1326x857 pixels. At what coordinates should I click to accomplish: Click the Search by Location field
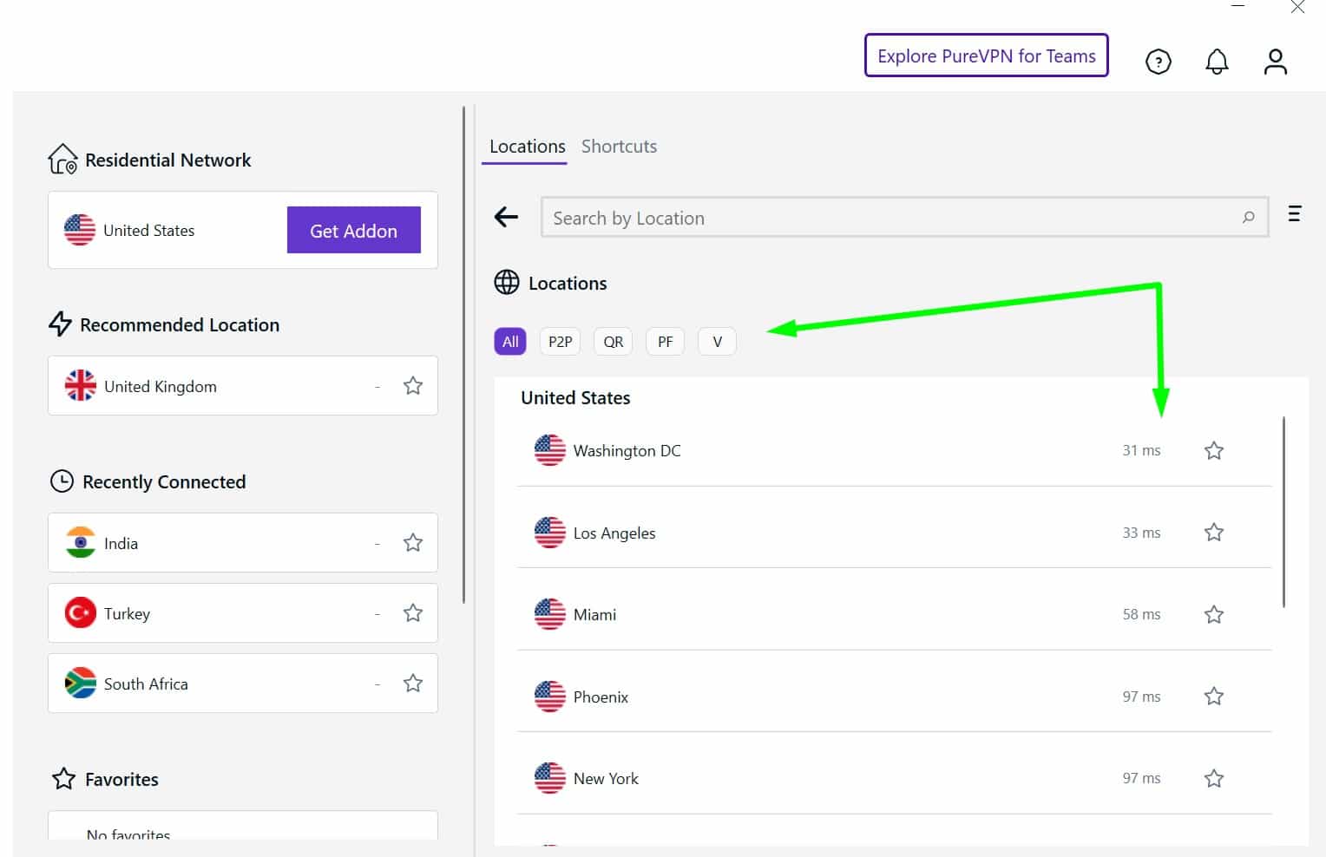point(905,217)
